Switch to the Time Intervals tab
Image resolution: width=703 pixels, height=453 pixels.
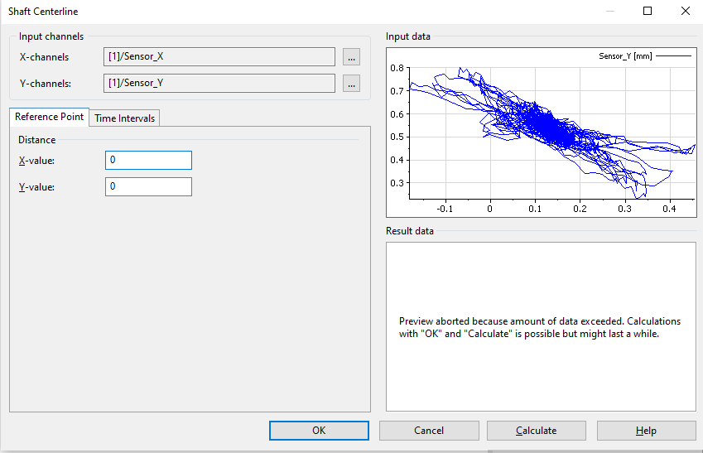[124, 118]
